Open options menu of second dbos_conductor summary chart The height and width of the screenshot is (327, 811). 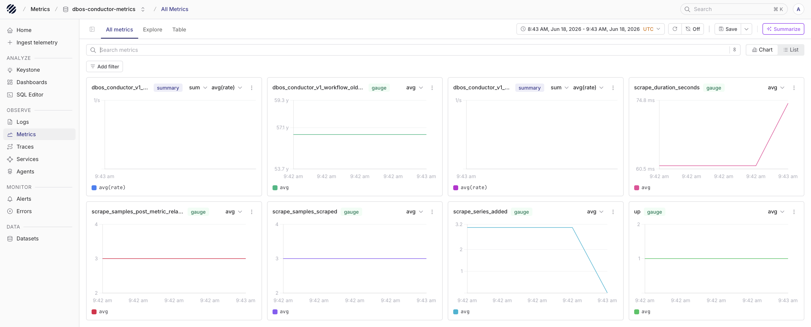tap(613, 88)
